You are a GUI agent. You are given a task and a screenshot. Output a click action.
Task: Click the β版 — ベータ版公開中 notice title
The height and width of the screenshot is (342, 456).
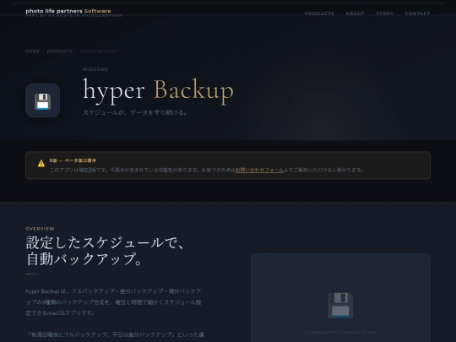click(73, 160)
